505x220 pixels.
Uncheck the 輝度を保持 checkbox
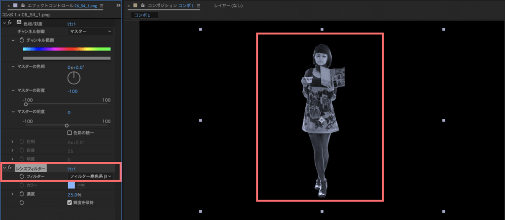[69, 203]
